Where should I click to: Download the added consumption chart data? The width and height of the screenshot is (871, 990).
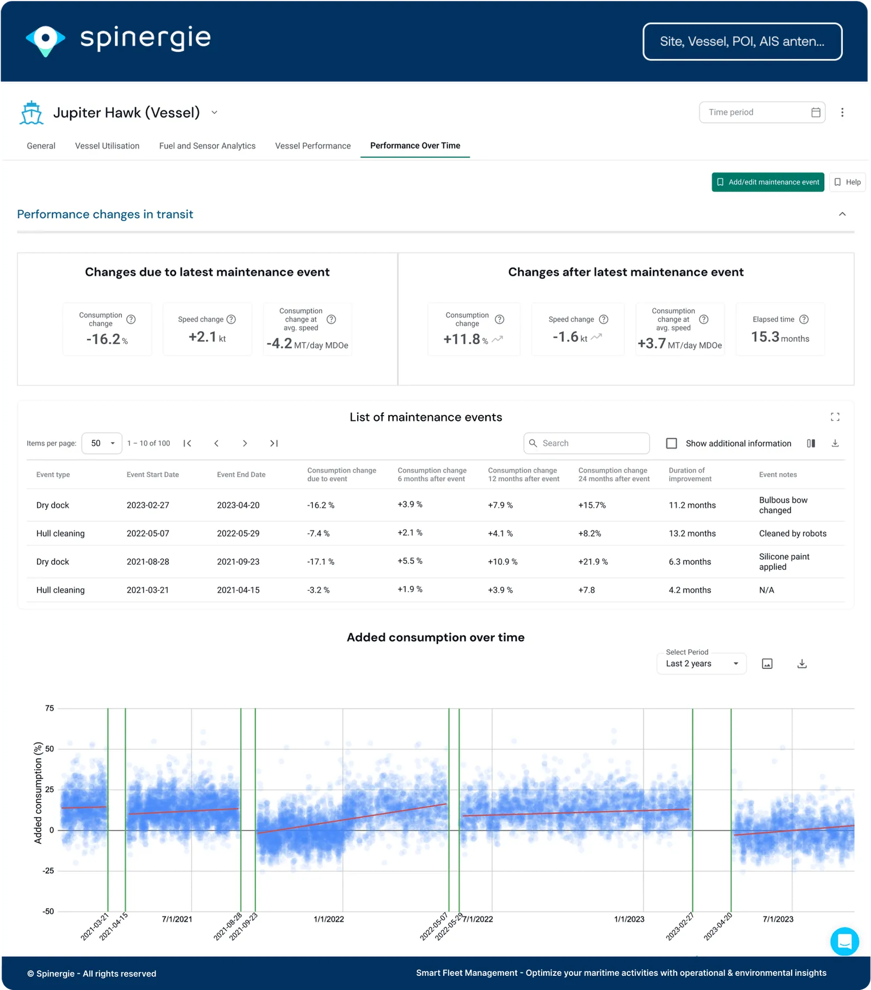(802, 664)
